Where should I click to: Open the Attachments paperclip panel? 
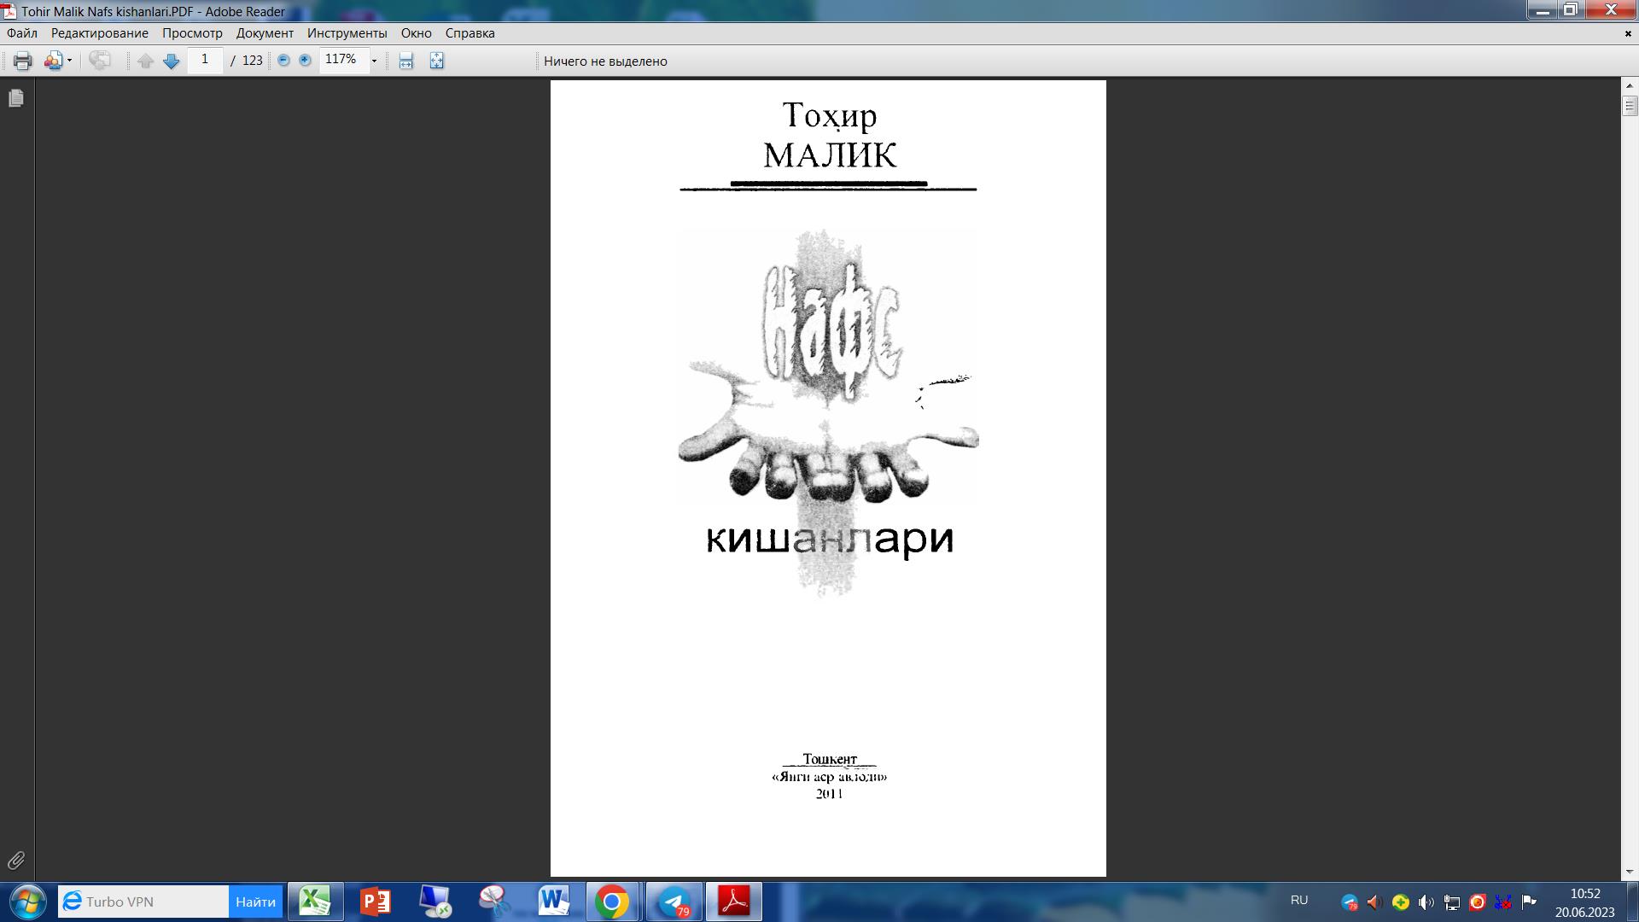pos(16,860)
